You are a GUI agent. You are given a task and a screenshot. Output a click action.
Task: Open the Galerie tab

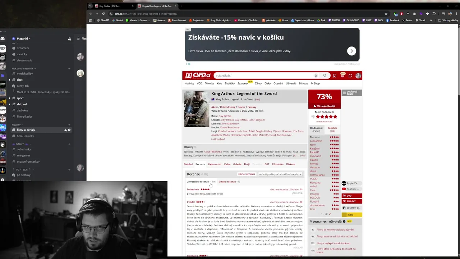tap(237, 164)
